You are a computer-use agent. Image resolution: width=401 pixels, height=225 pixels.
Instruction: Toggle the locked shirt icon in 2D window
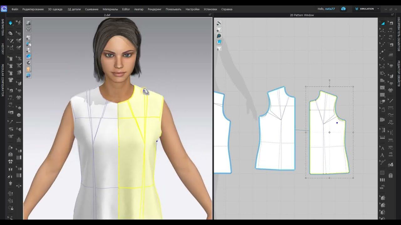coord(219,48)
